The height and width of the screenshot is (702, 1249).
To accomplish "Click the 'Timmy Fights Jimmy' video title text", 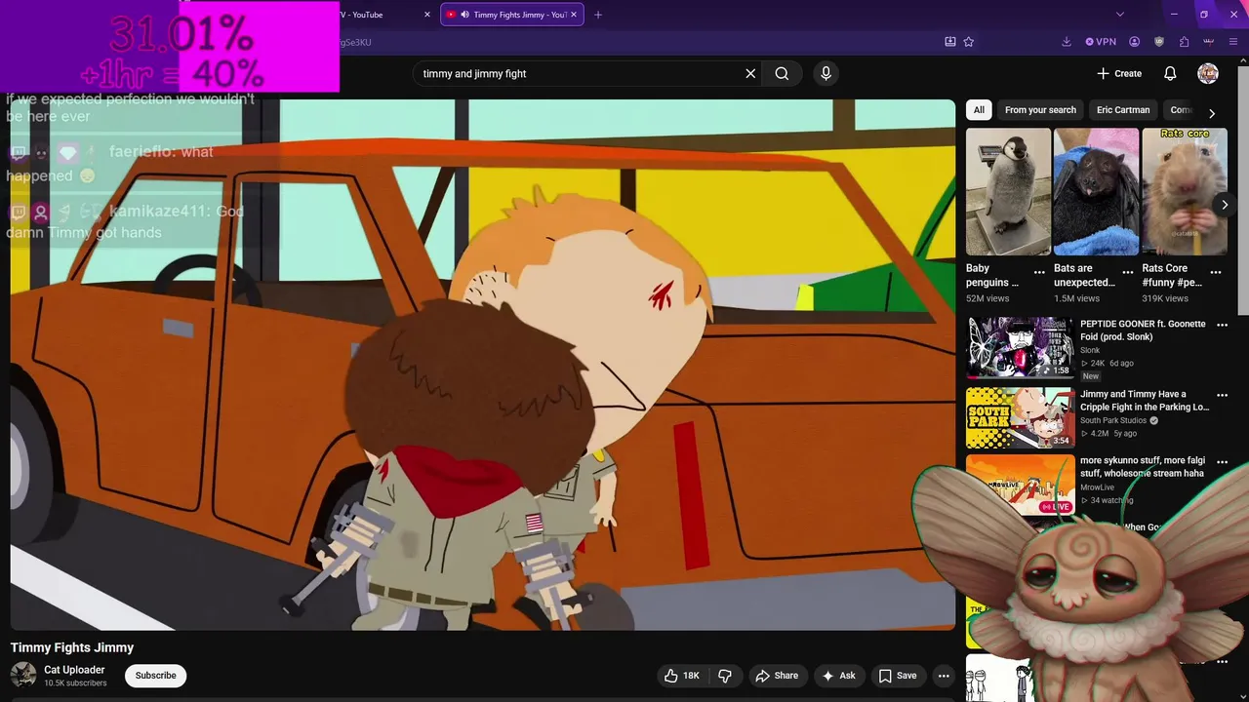I will point(72,647).
